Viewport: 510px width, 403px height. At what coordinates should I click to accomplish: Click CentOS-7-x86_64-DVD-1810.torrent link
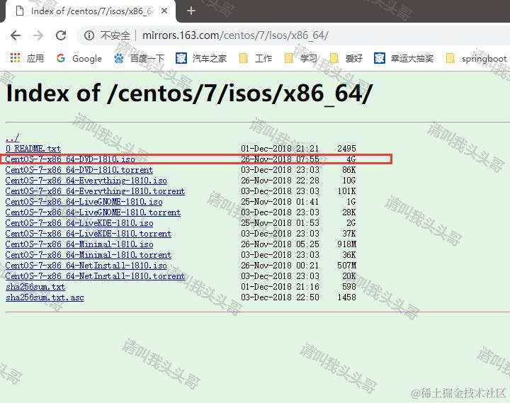(x=79, y=170)
